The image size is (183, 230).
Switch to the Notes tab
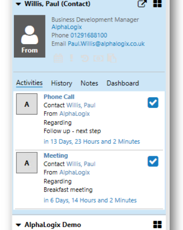pos(89,83)
